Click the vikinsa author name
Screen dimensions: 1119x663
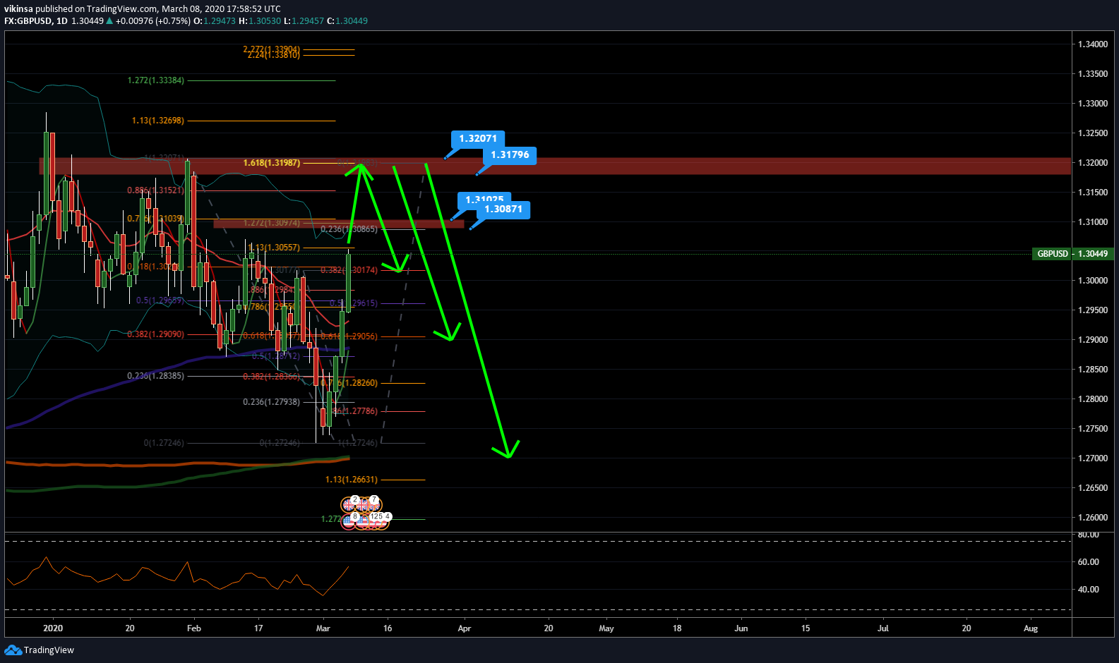click(18, 9)
